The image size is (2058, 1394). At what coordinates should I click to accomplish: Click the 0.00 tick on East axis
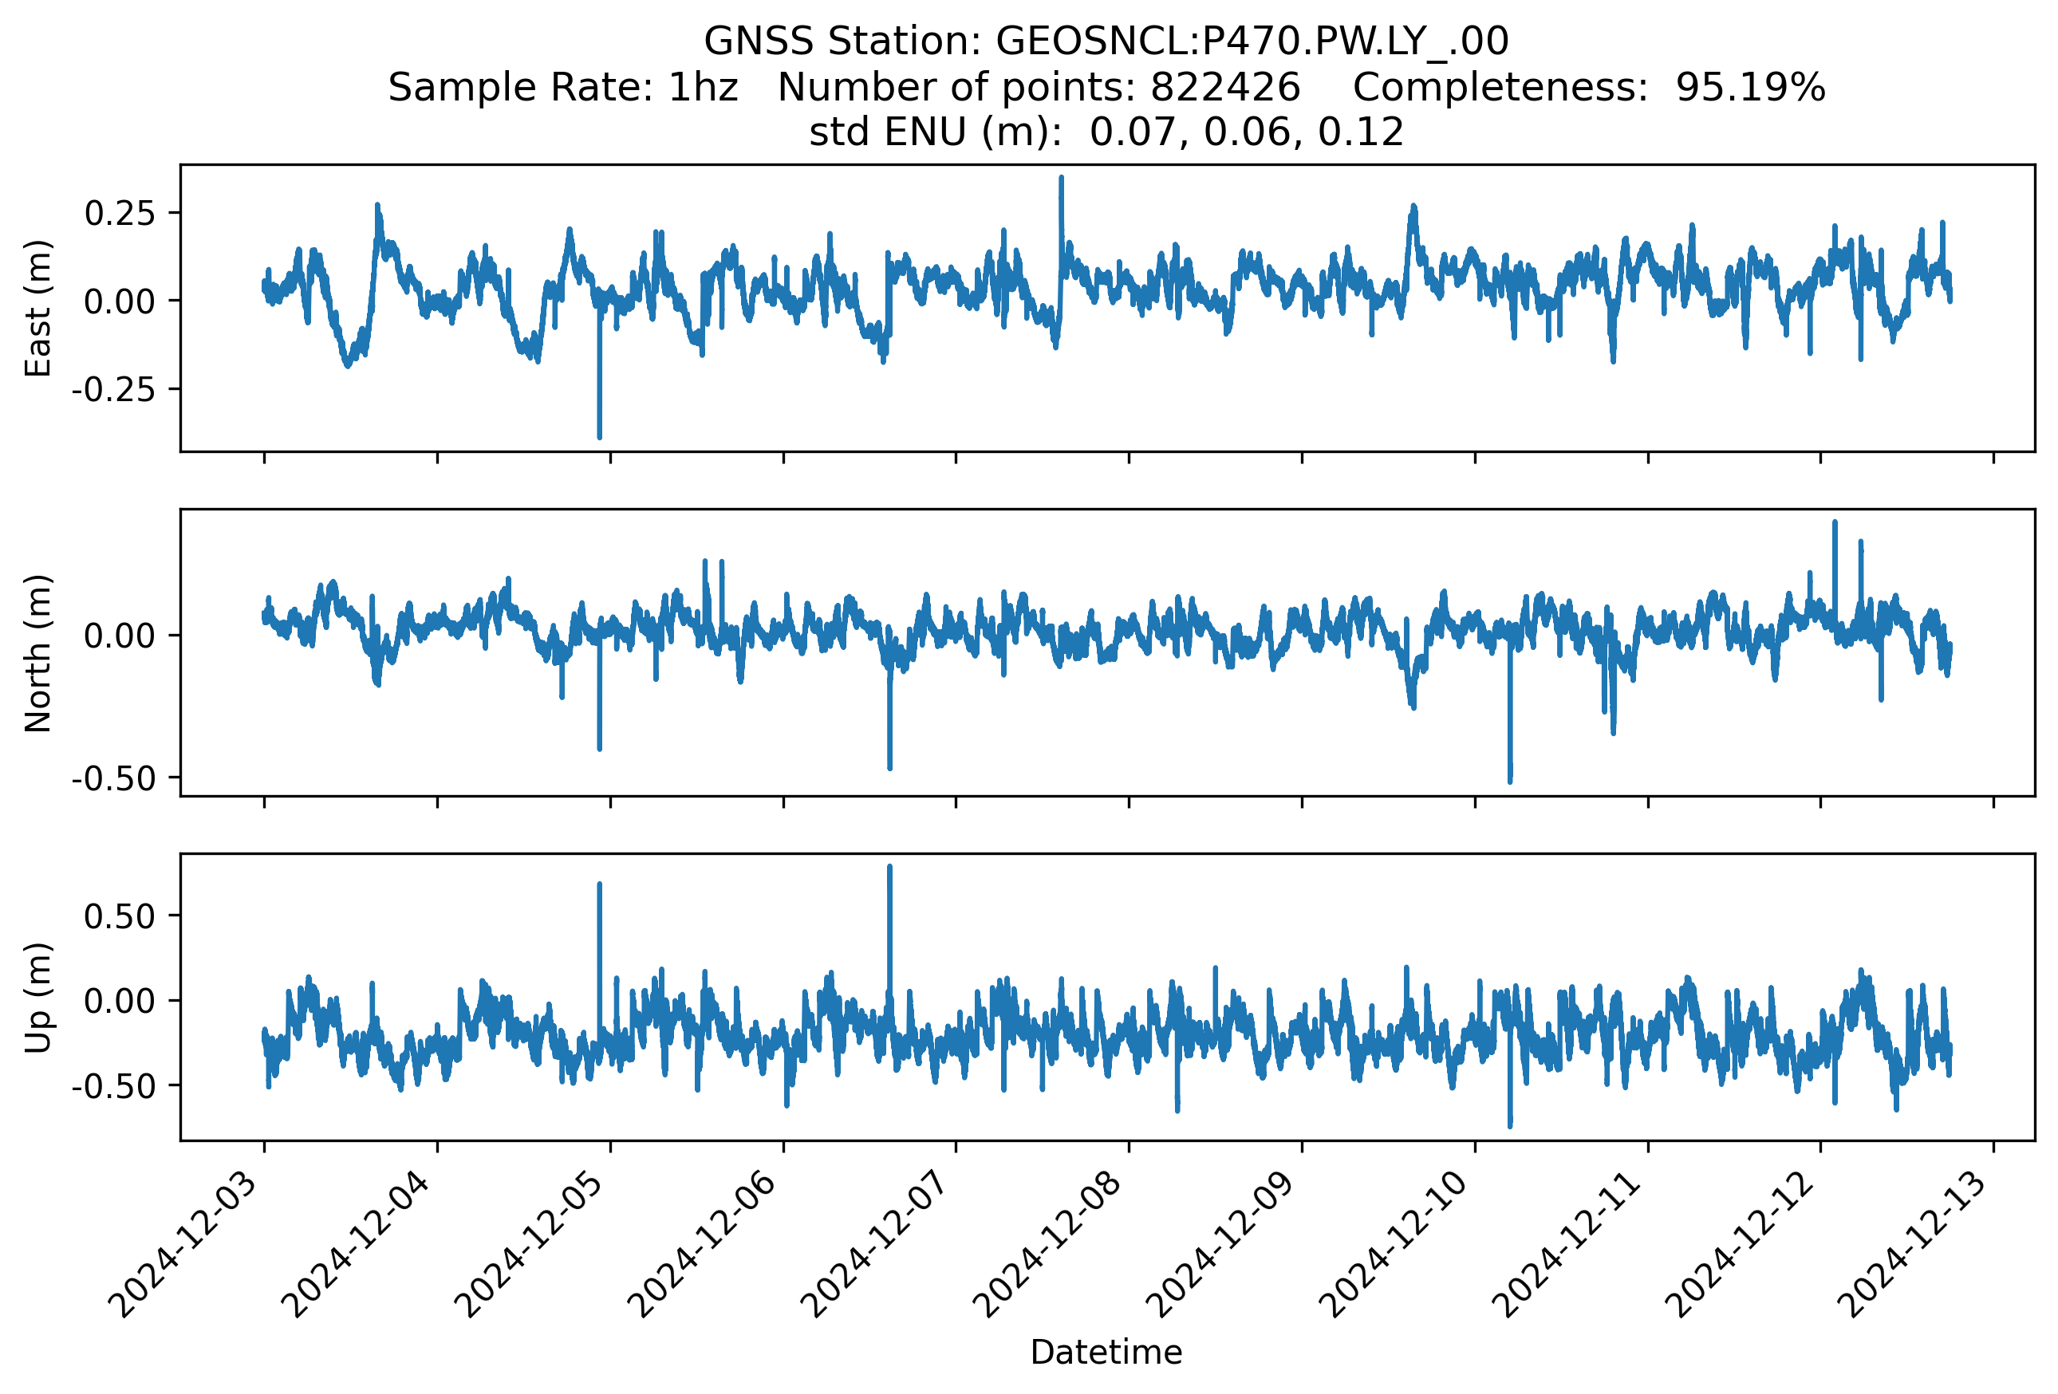[120, 301]
